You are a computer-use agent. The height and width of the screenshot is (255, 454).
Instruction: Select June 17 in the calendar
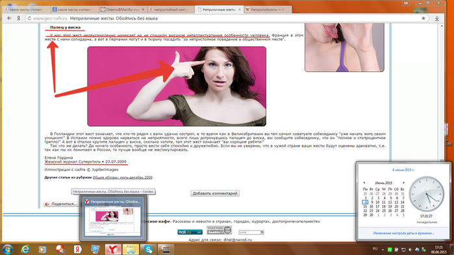tap(377, 206)
